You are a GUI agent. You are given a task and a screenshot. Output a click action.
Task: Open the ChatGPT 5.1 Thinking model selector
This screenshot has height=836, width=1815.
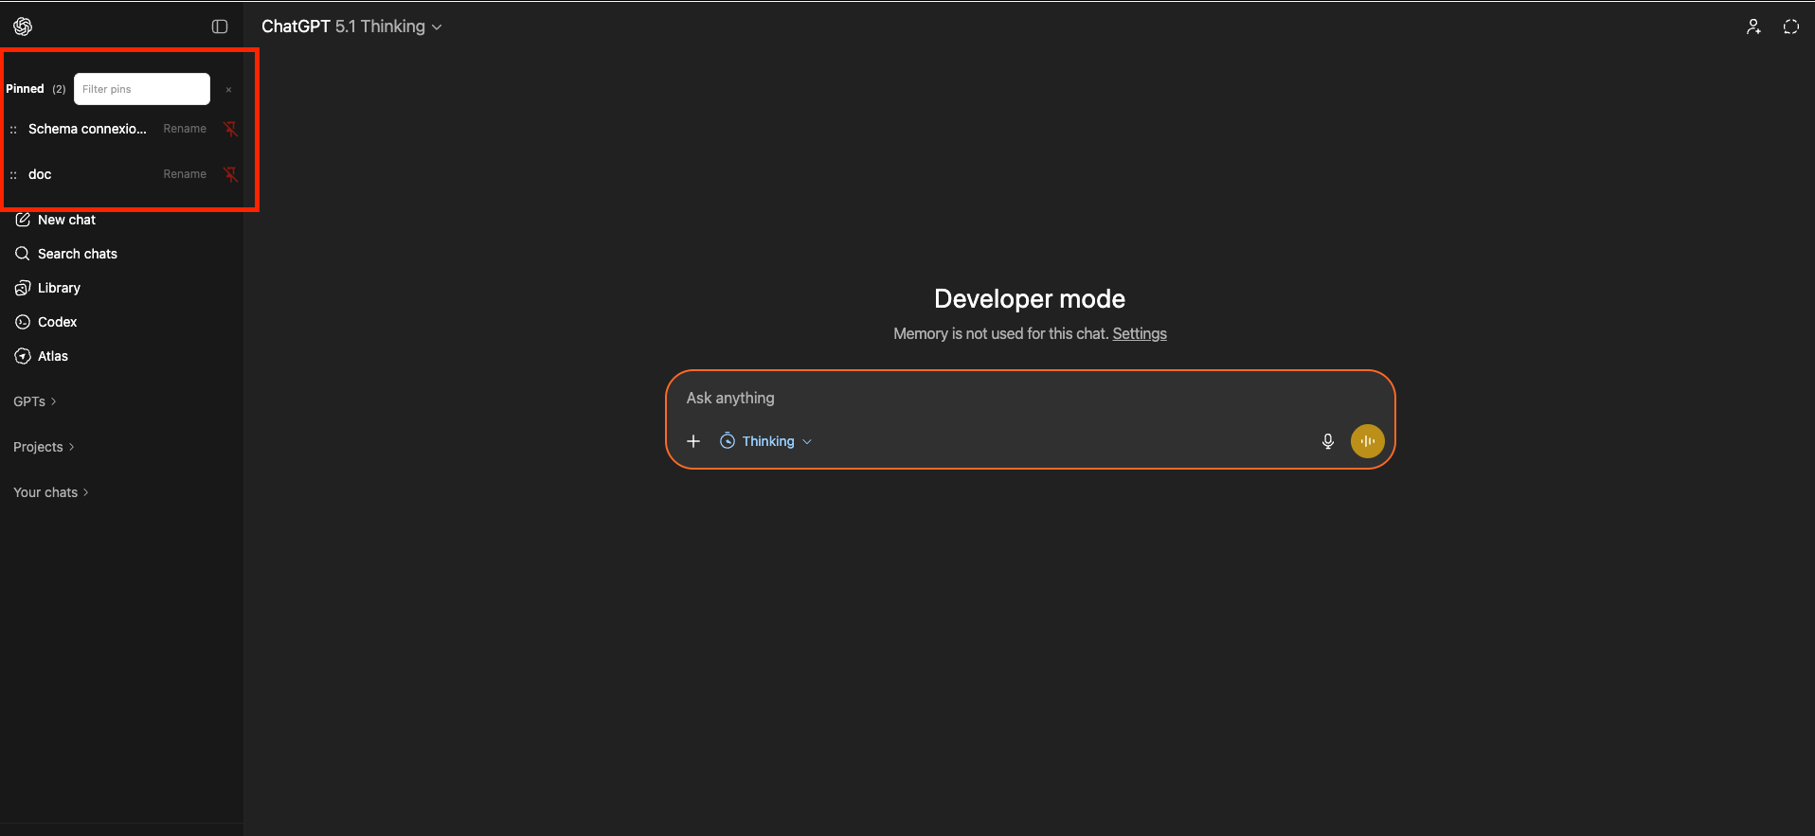pos(351,27)
